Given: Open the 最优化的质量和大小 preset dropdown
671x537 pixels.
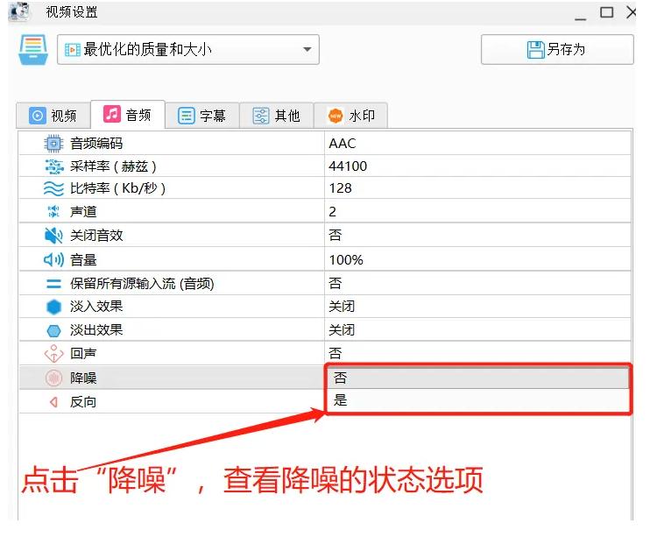Looking at the screenshot, I should [x=188, y=50].
